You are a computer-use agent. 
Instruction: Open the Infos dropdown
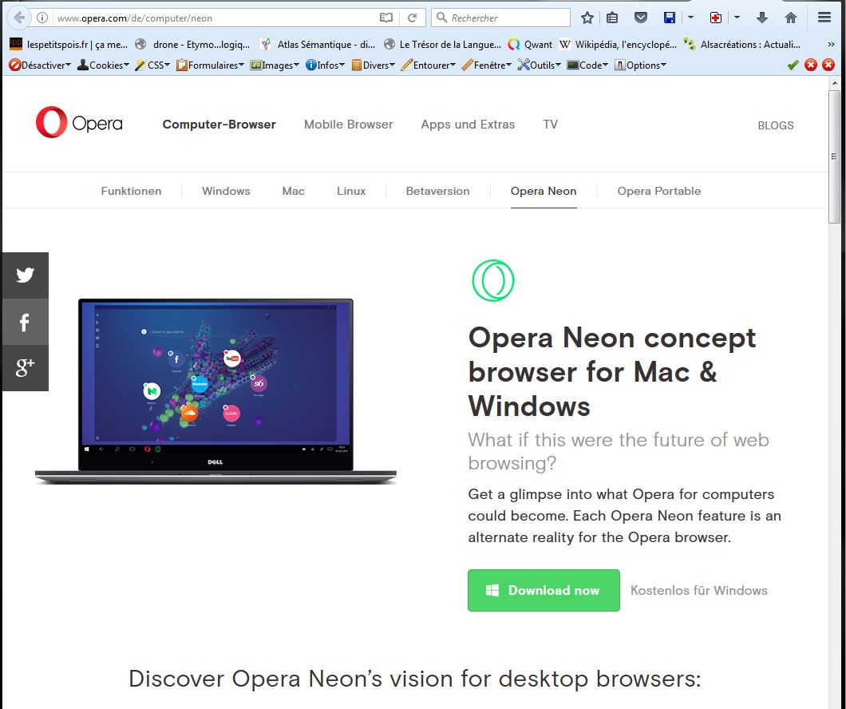tap(325, 65)
